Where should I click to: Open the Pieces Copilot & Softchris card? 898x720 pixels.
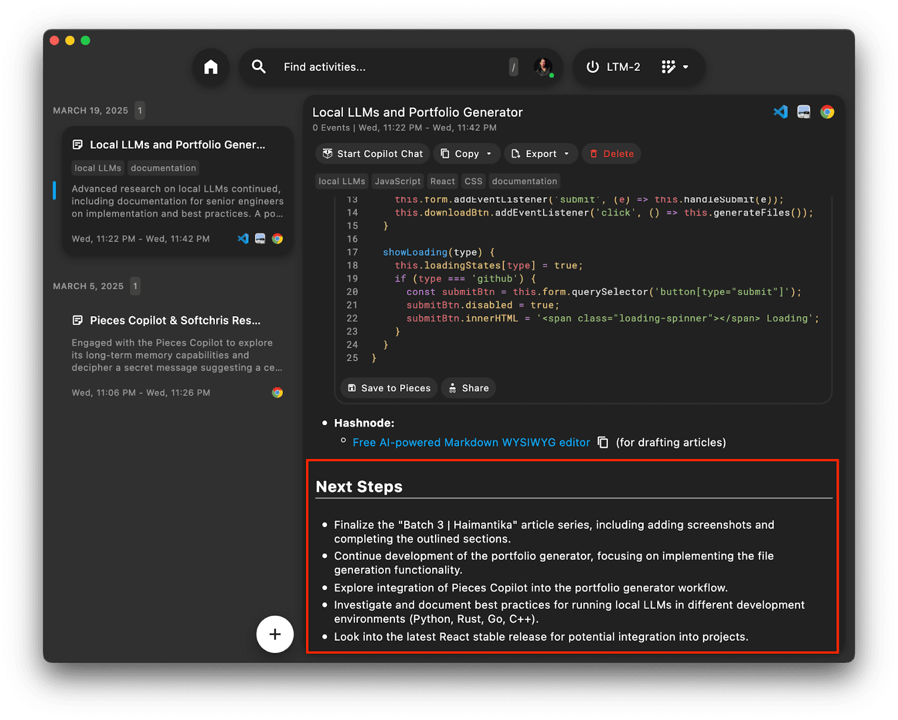[x=177, y=356]
